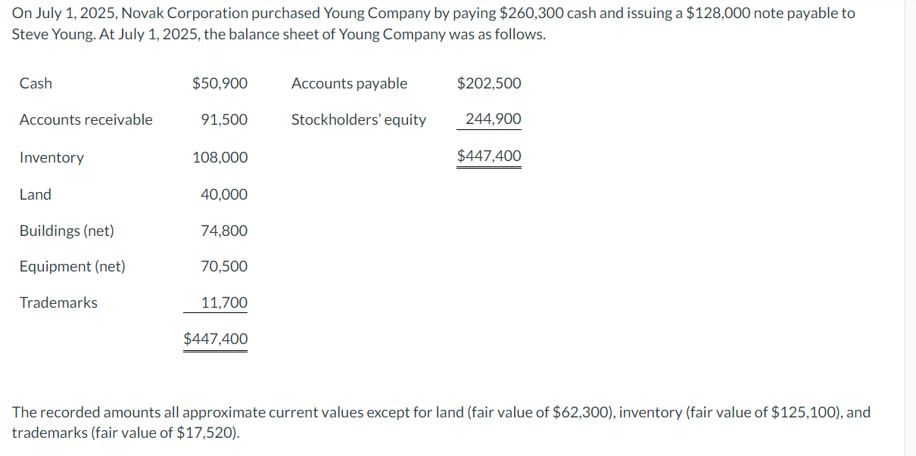Select the 40,000 land value

click(224, 194)
